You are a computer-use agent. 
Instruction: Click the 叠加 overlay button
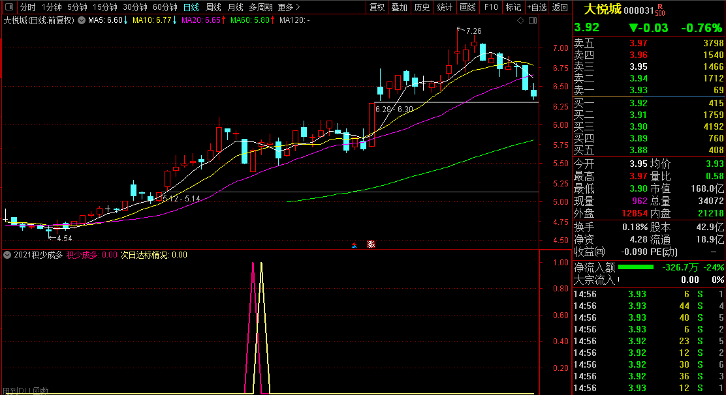pos(400,7)
